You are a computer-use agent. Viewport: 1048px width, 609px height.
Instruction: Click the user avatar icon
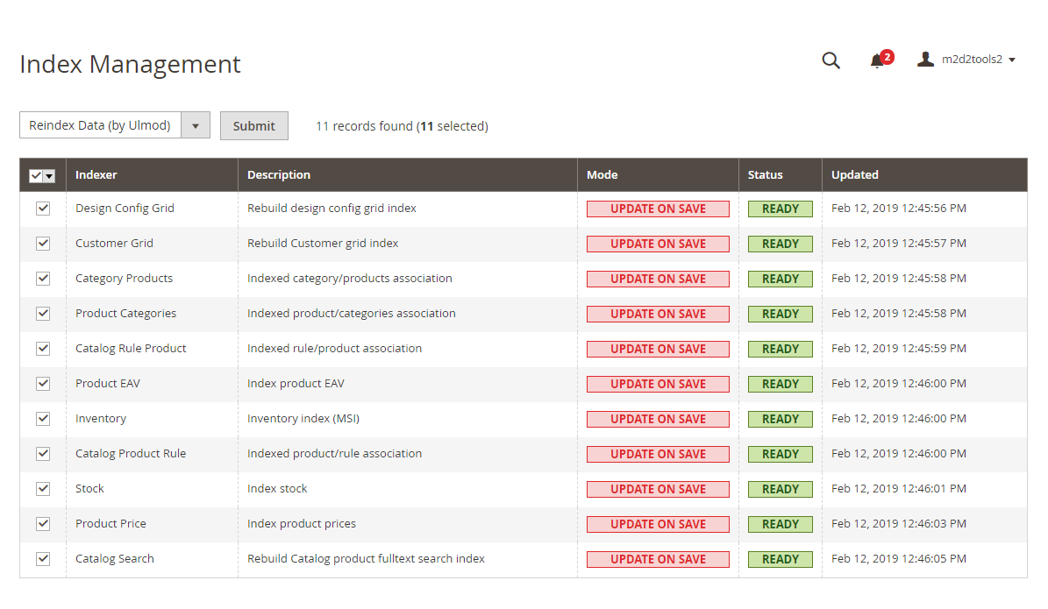pos(926,60)
